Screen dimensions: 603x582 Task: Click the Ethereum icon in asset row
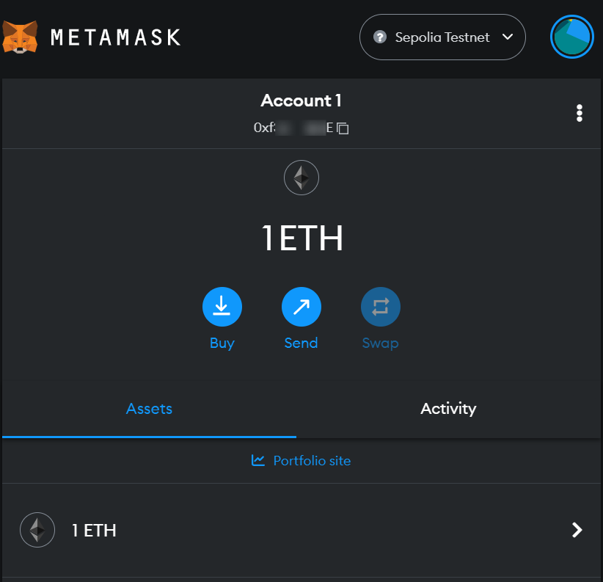point(37,530)
